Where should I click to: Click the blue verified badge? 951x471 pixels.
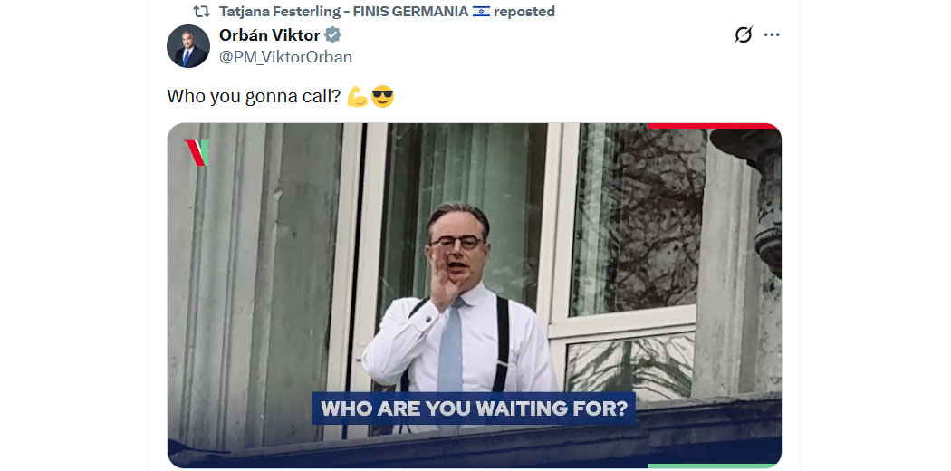[x=333, y=35]
